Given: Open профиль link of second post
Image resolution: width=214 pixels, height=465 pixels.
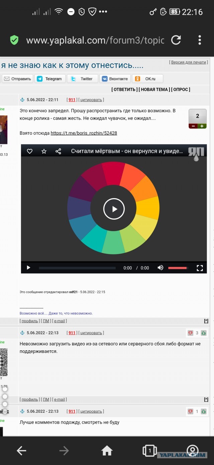Looking at the screenshot, I should (30, 399).
